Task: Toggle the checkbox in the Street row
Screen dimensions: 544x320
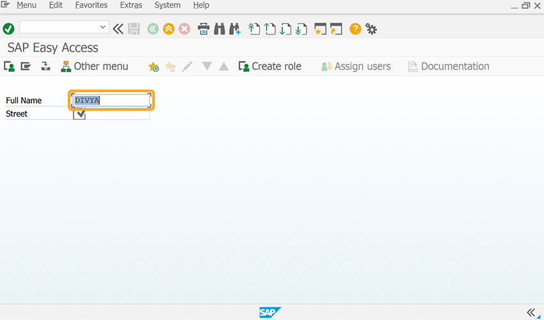Action: click(x=79, y=113)
